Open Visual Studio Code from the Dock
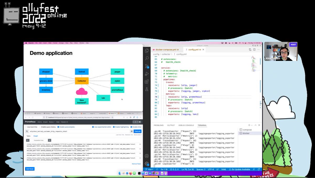The height and width of the screenshot is (178, 315). point(146,173)
